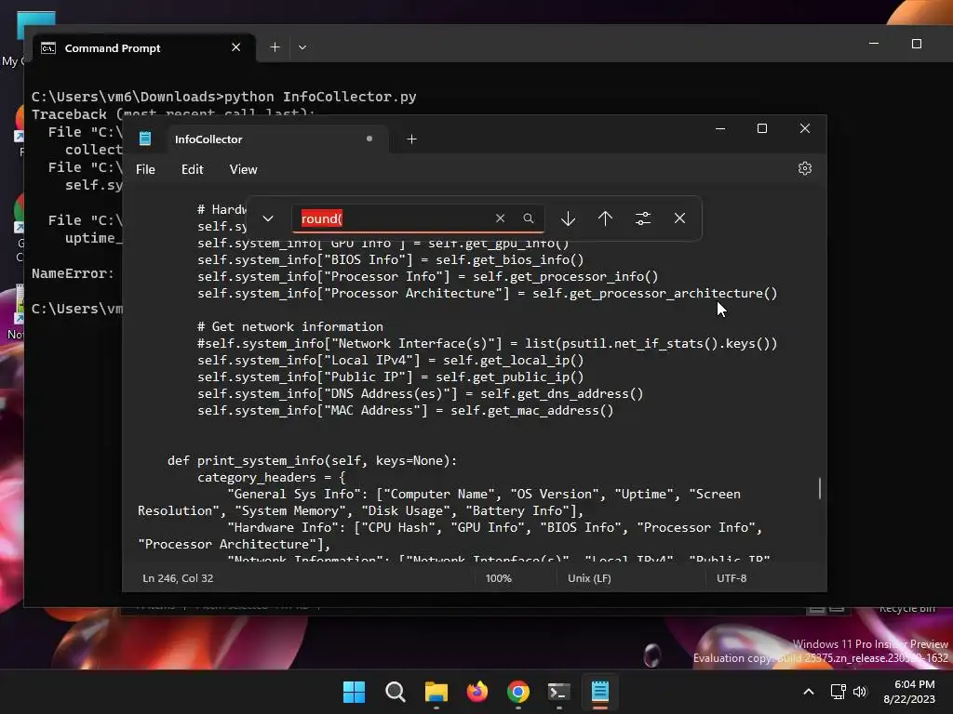Maximize the Command Prompt window

coord(917,44)
